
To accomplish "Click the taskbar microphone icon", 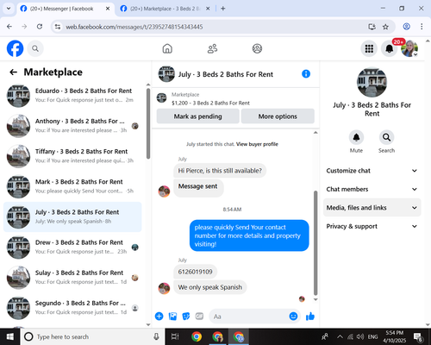I will point(156,336).
